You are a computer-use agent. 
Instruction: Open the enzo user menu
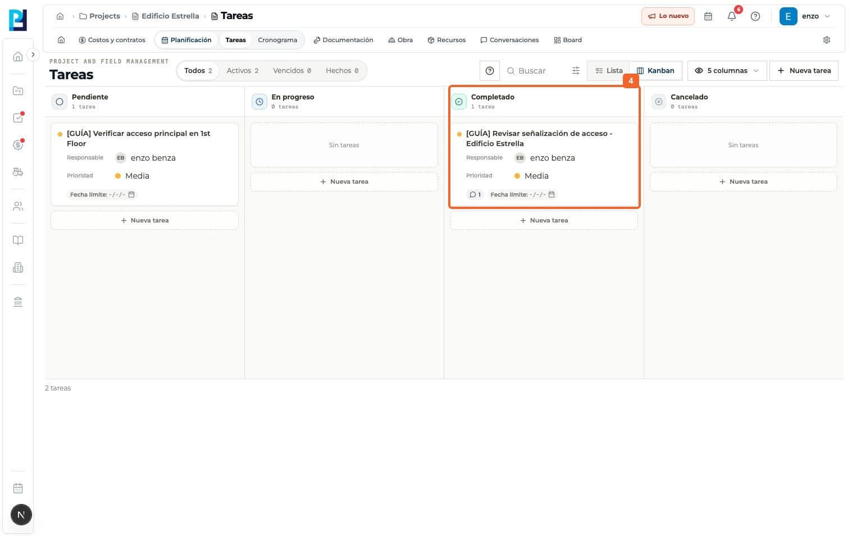tap(805, 16)
